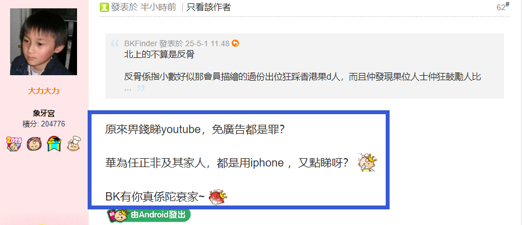Expand the truncated quote ellipsis
This screenshot has height=225, width=523.
point(128,89)
